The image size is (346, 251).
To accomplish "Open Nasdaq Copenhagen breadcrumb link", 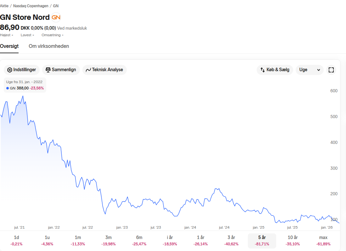I will 31,6.
